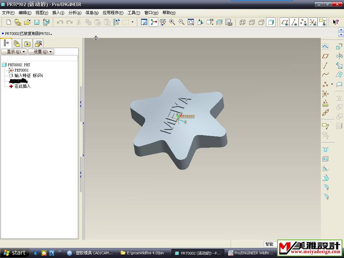Toggle datum axes visibility

coord(294,22)
